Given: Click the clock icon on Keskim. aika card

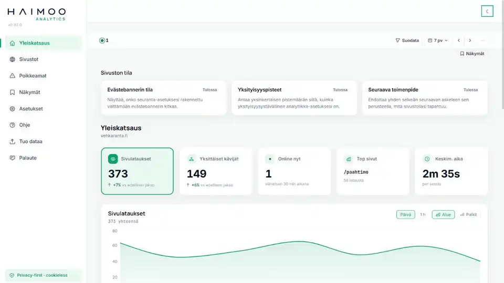Looking at the screenshot, I should [427, 159].
